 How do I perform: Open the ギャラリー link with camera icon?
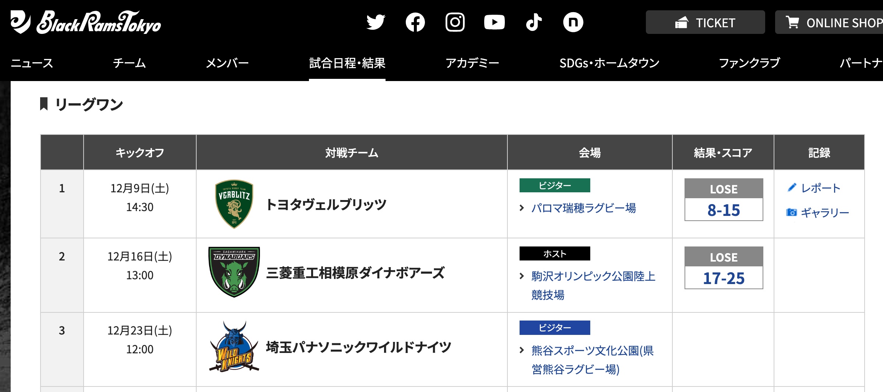817,213
